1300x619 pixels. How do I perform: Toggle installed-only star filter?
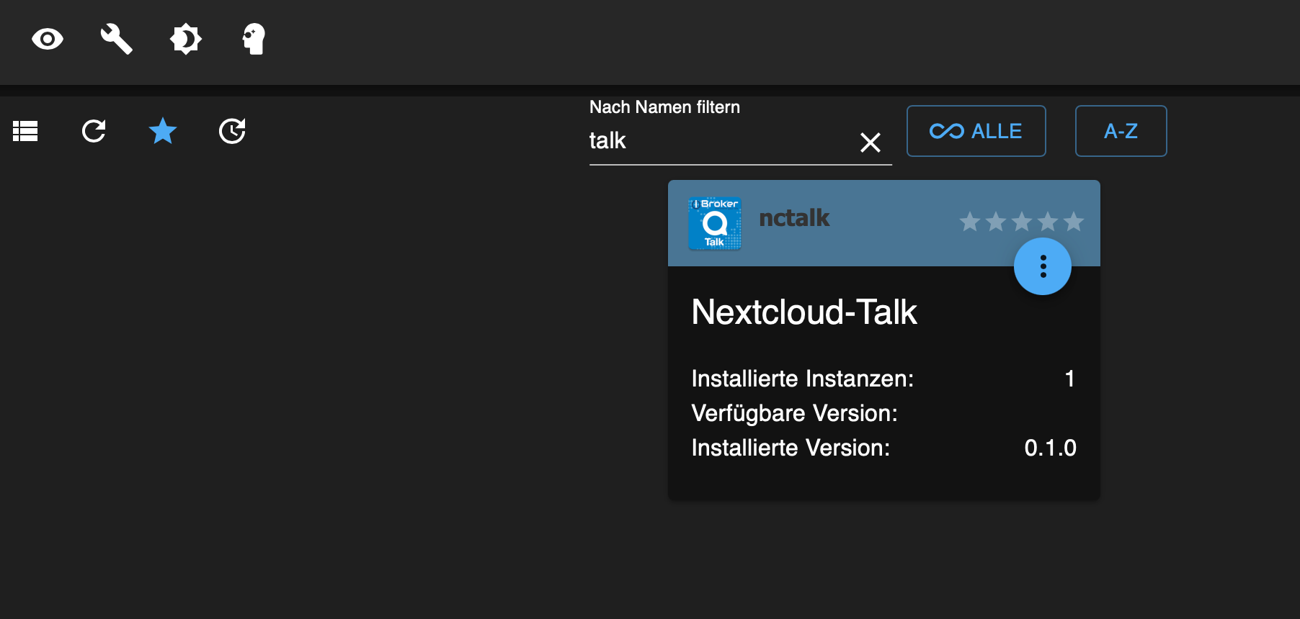tap(163, 131)
